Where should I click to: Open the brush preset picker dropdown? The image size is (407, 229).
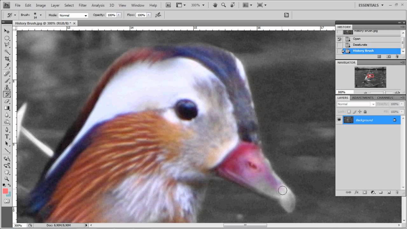pyautogui.click(x=40, y=15)
